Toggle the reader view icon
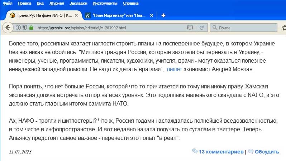The width and height of the screenshot is (286, 161). [190, 28]
